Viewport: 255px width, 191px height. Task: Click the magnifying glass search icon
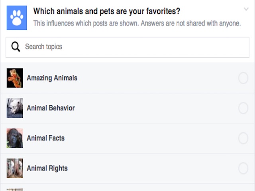(x=16, y=47)
